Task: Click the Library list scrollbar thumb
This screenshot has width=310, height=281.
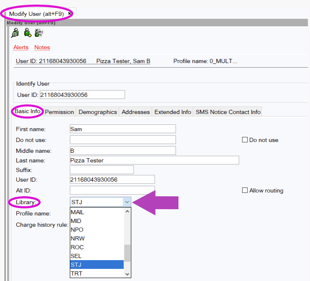Action: point(127,253)
